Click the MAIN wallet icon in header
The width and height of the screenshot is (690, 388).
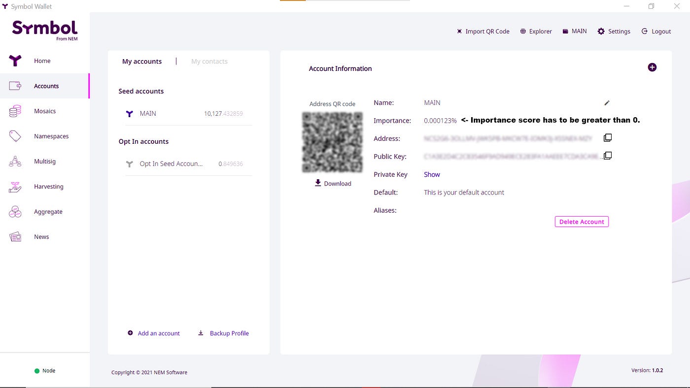(x=565, y=31)
